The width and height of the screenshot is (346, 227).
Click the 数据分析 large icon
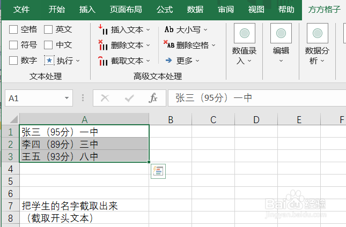(318, 33)
